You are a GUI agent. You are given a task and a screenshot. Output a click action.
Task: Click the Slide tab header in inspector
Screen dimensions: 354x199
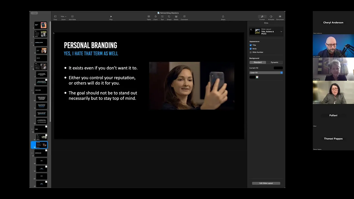[x=266, y=23]
